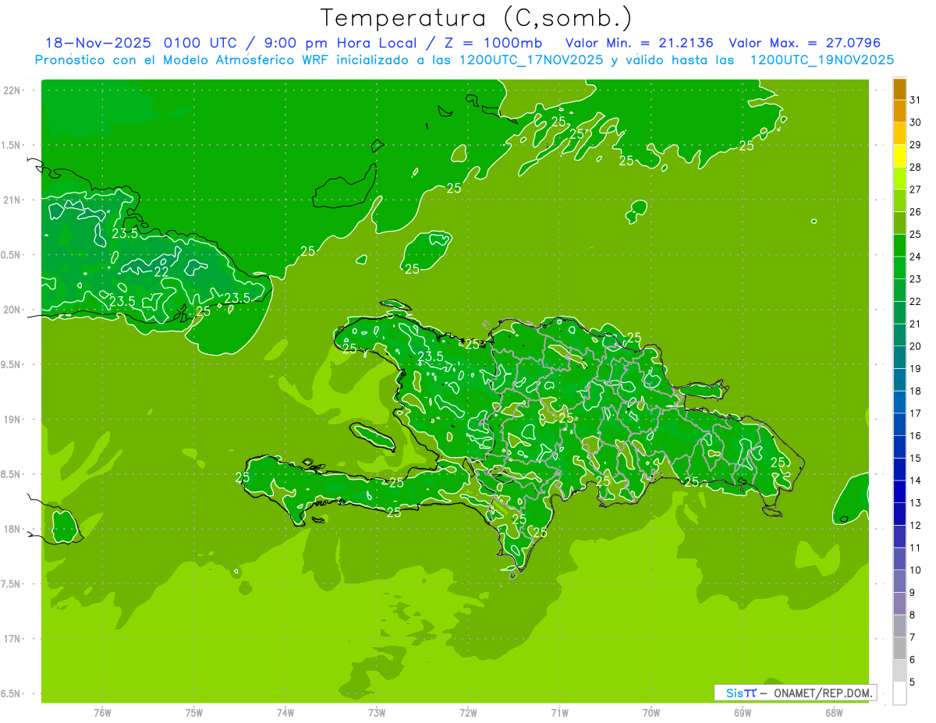
Task: Click the "18N" latitude axis label
Action: pyautogui.click(x=12, y=529)
